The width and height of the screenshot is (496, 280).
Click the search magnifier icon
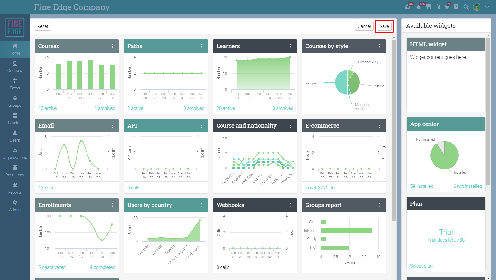pyautogui.click(x=466, y=7)
